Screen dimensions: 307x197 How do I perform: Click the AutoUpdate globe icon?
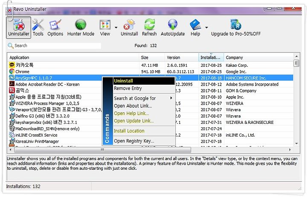click(x=173, y=25)
